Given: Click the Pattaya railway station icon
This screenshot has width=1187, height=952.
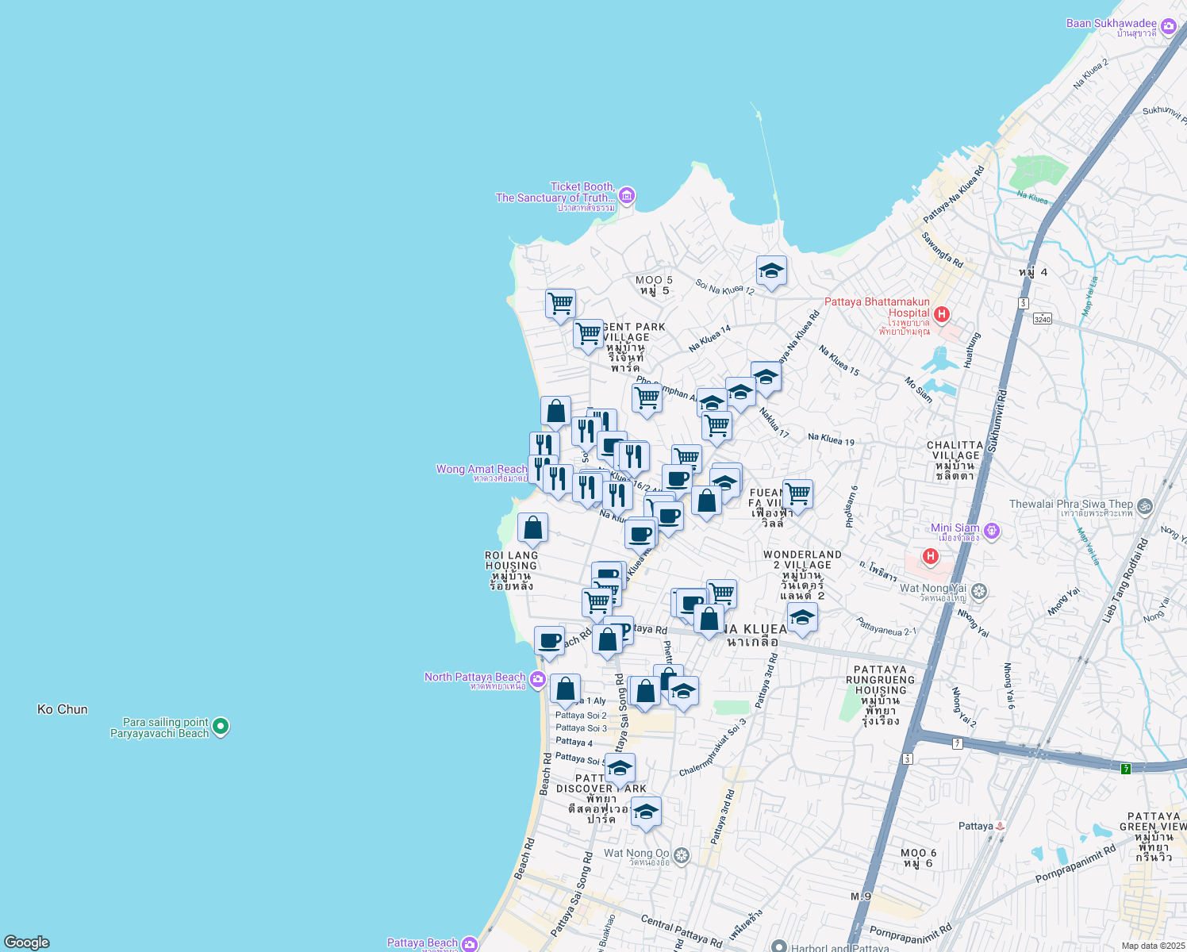Looking at the screenshot, I should [x=1000, y=826].
